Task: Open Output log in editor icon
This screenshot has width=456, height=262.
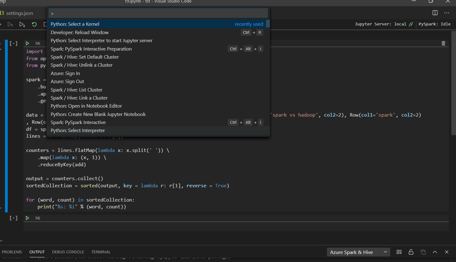Action: coord(423,252)
